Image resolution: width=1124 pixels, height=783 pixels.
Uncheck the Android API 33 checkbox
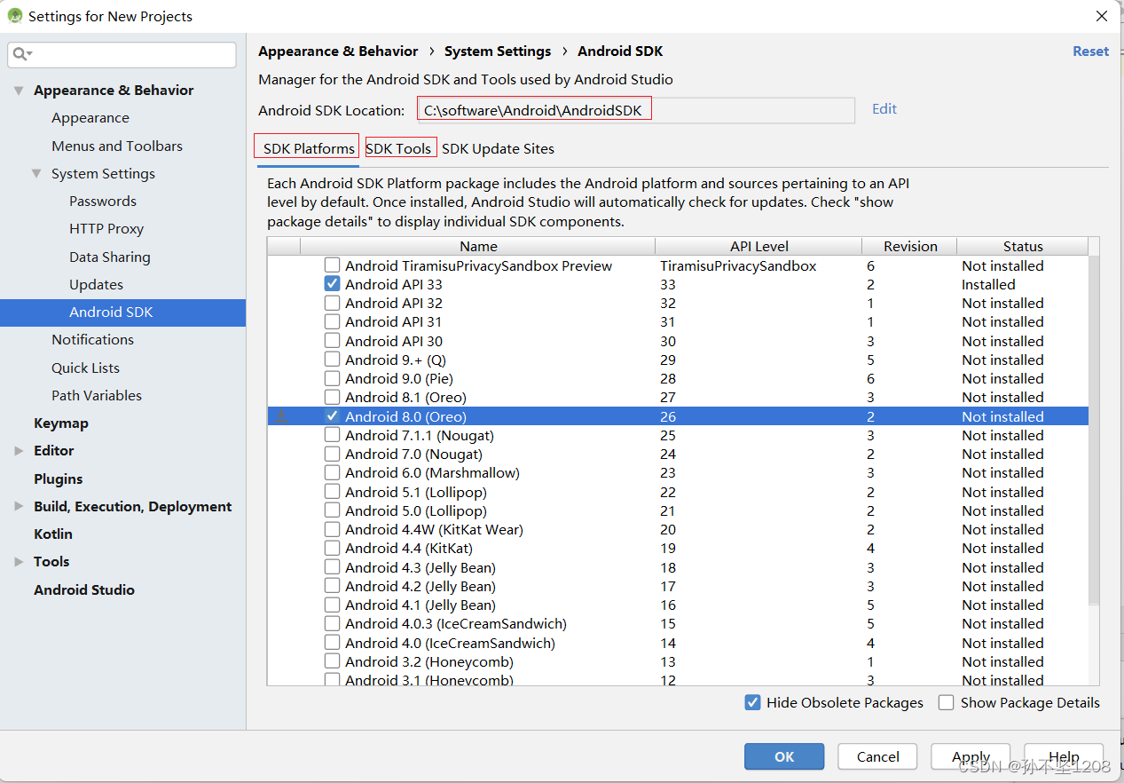point(332,284)
